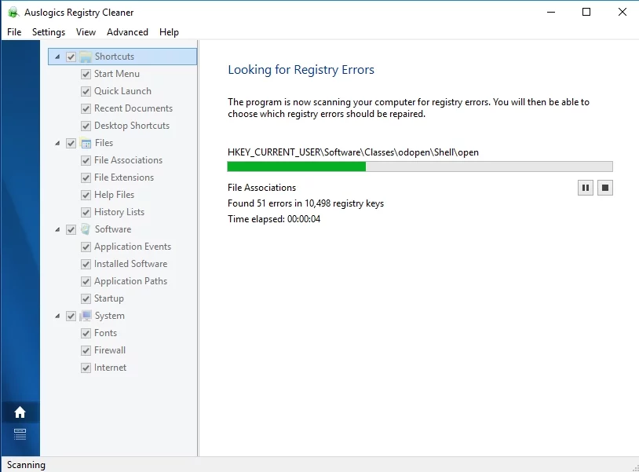Click the scanned HKEY_CURRENT_USER registry path text

tap(353, 152)
